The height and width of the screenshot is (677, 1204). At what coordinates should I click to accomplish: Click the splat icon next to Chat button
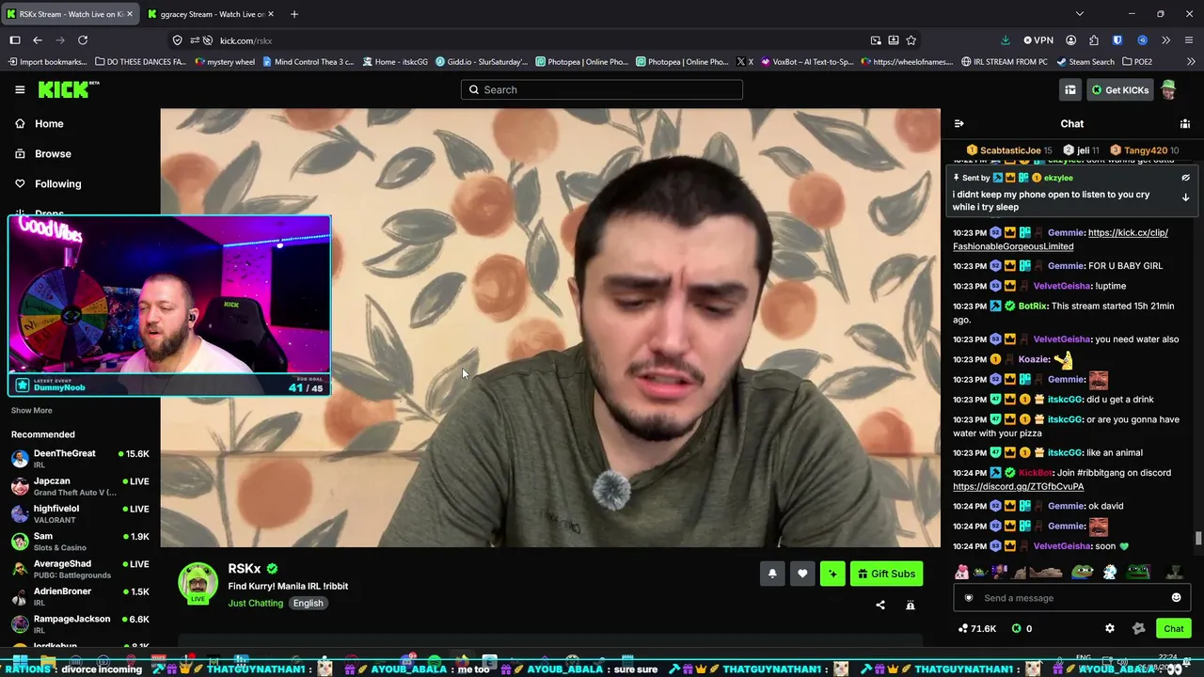(1139, 628)
